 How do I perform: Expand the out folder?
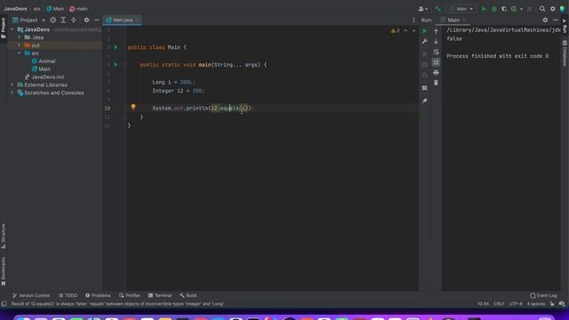pyautogui.click(x=20, y=45)
